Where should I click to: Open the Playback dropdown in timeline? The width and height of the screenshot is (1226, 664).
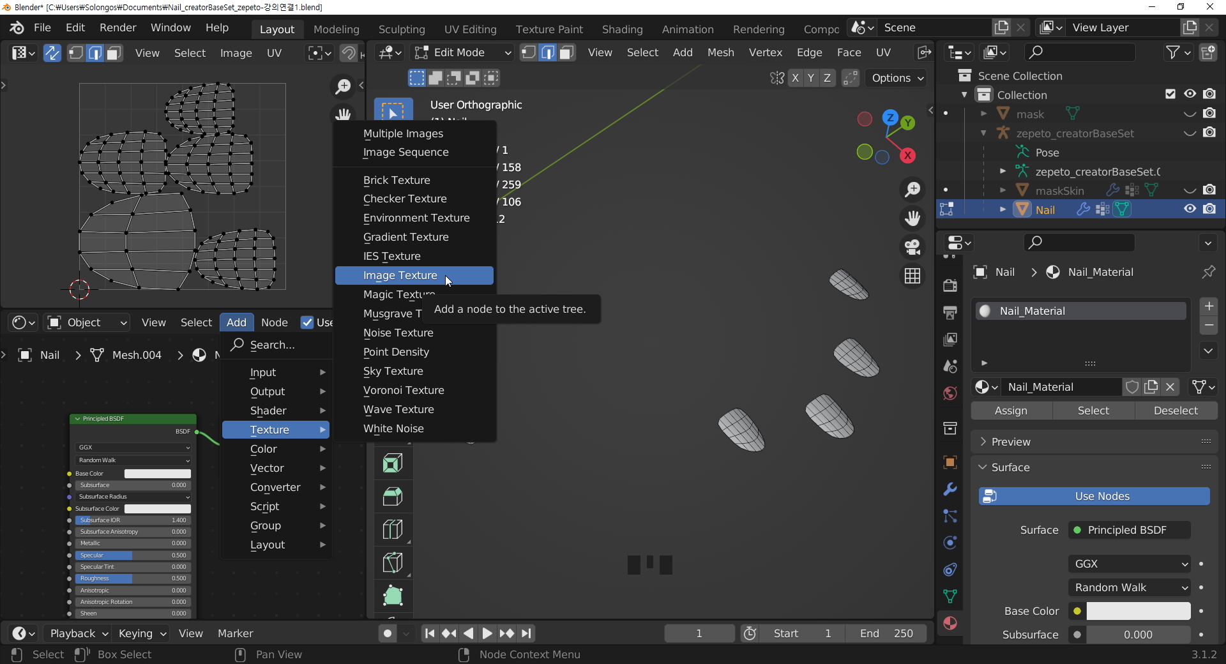pyautogui.click(x=78, y=633)
